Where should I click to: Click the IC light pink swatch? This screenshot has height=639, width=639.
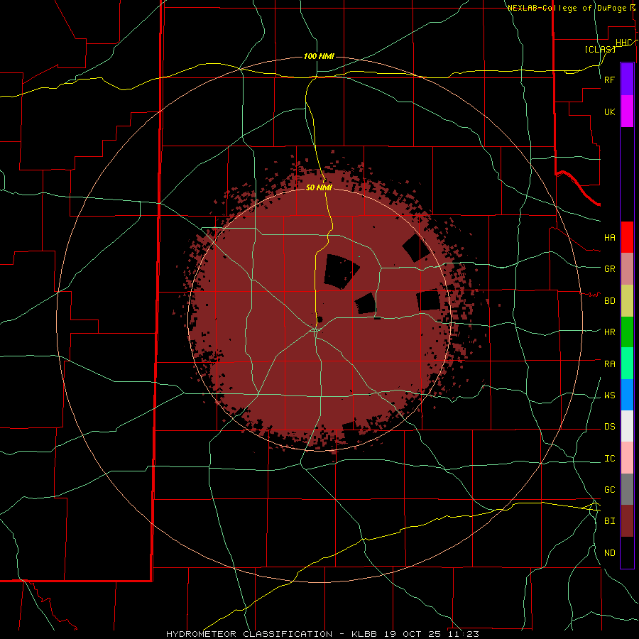point(627,458)
